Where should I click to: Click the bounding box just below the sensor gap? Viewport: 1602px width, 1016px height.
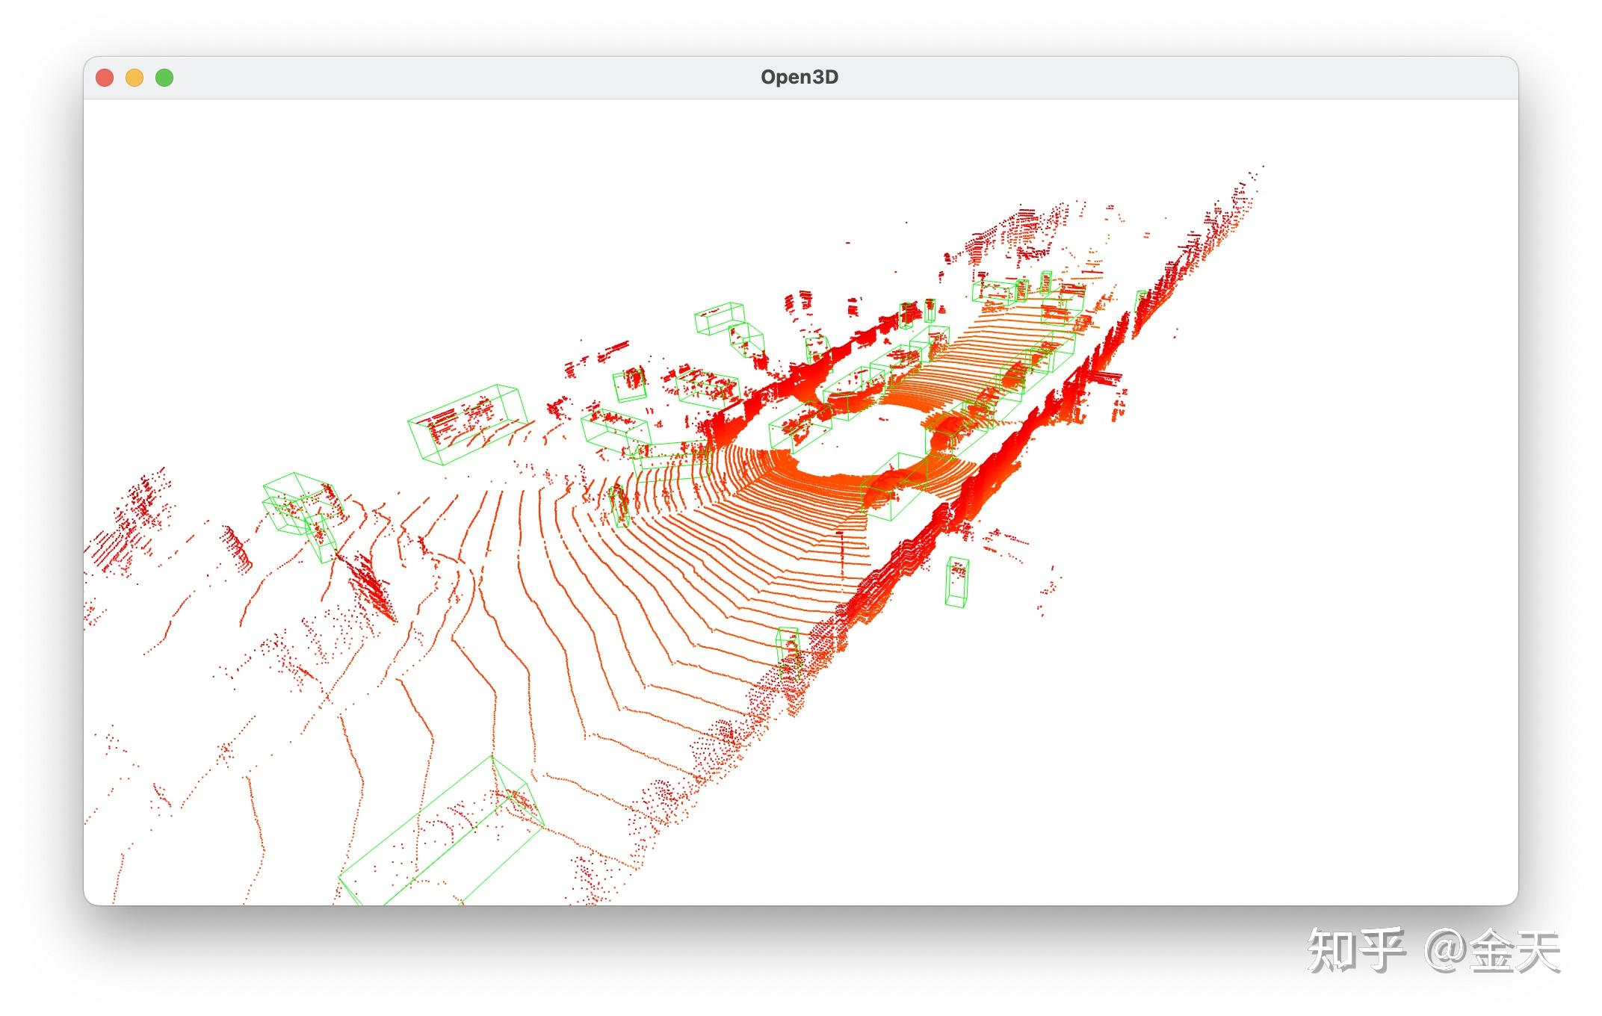tap(895, 486)
